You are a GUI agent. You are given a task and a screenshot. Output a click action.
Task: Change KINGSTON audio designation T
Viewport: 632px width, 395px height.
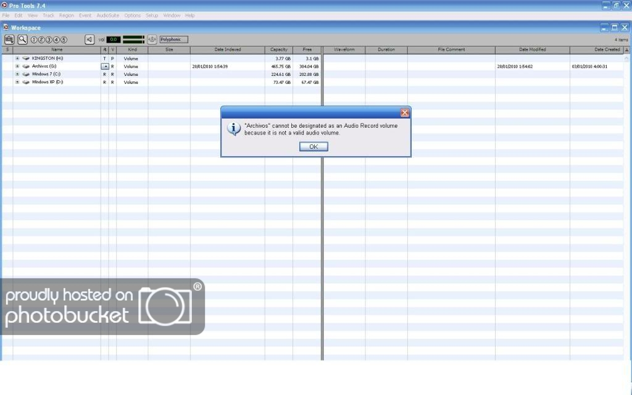[x=105, y=59]
